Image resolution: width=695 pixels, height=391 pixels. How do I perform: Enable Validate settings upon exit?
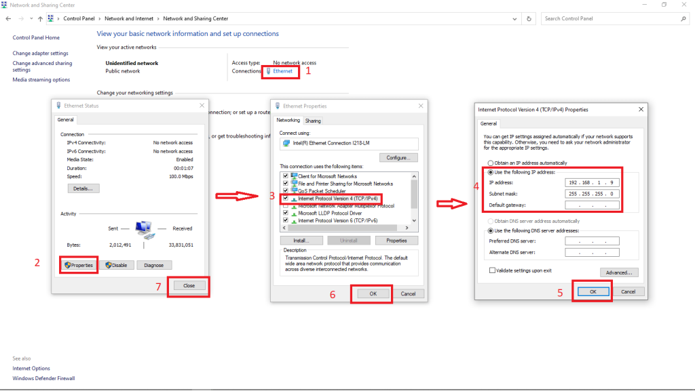pyautogui.click(x=492, y=270)
